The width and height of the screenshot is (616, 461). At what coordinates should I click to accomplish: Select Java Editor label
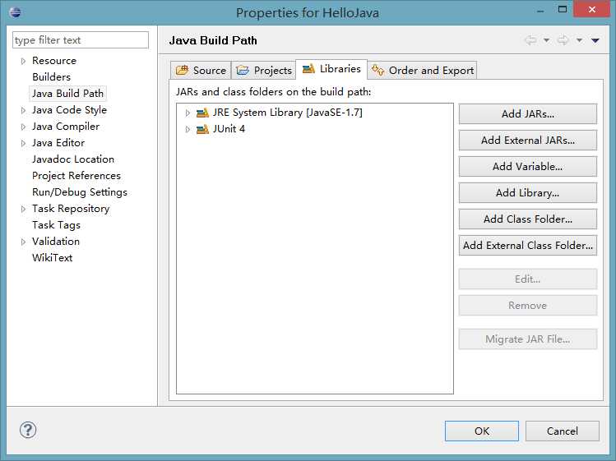point(58,143)
